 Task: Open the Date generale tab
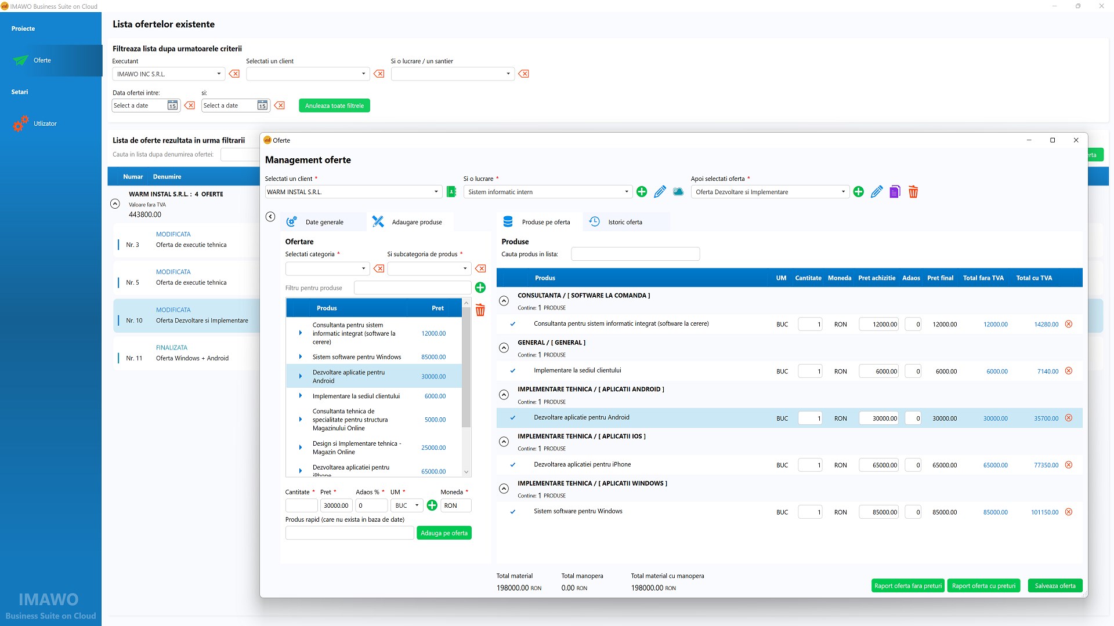coord(324,222)
